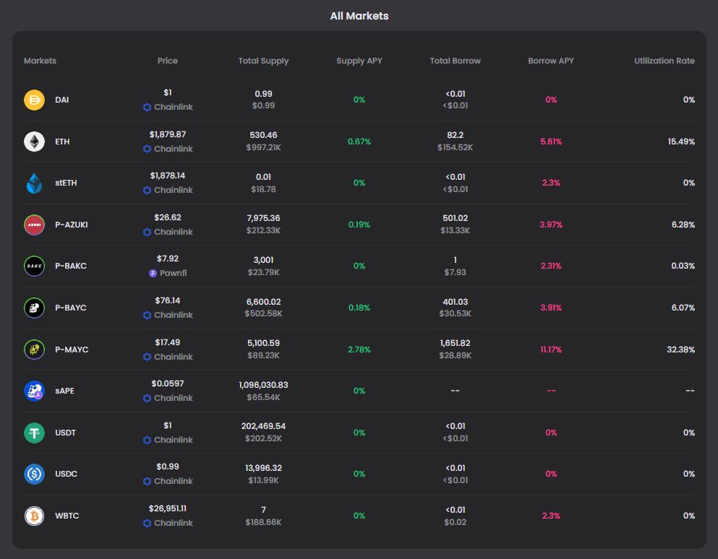The height and width of the screenshot is (559, 718).
Task: Open the P-BAKC token icon
Action: point(34,266)
